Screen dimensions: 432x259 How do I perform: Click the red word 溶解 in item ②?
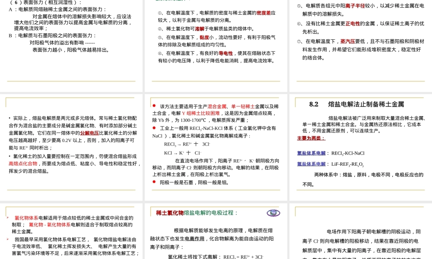[200, 28]
